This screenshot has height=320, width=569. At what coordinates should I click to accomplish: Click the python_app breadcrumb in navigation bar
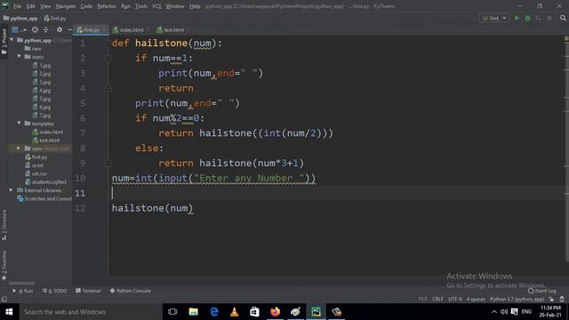point(20,18)
